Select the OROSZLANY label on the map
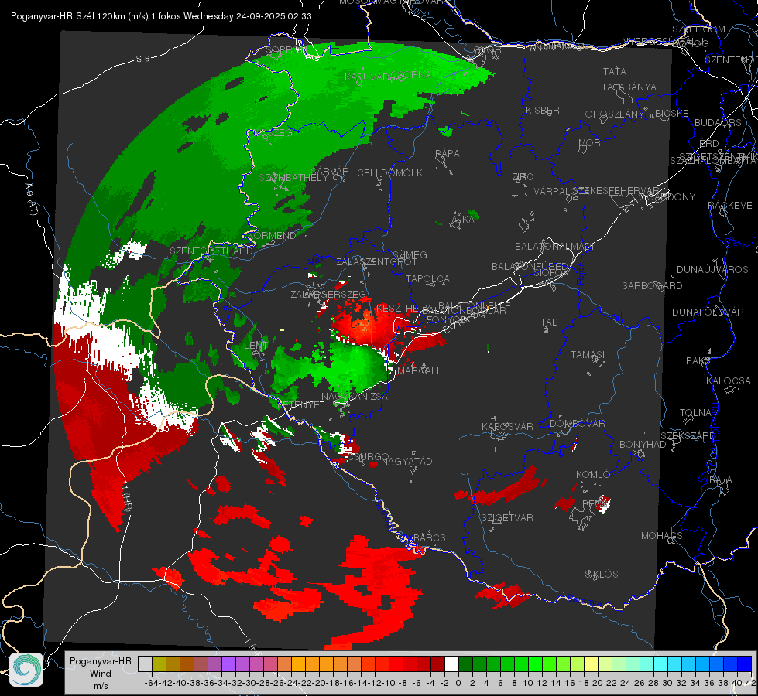The height and width of the screenshot is (696, 758). coord(615,114)
